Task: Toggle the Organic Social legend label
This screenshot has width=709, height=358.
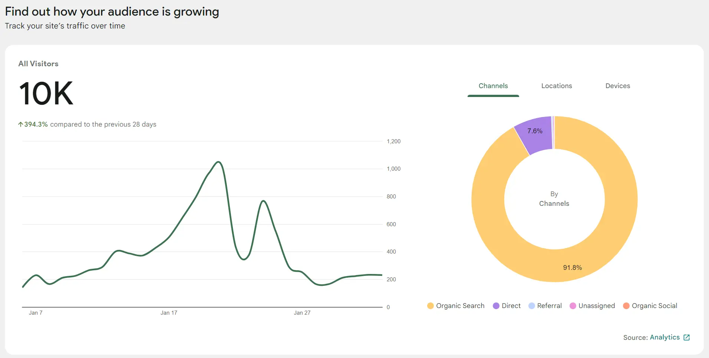Action: click(654, 306)
